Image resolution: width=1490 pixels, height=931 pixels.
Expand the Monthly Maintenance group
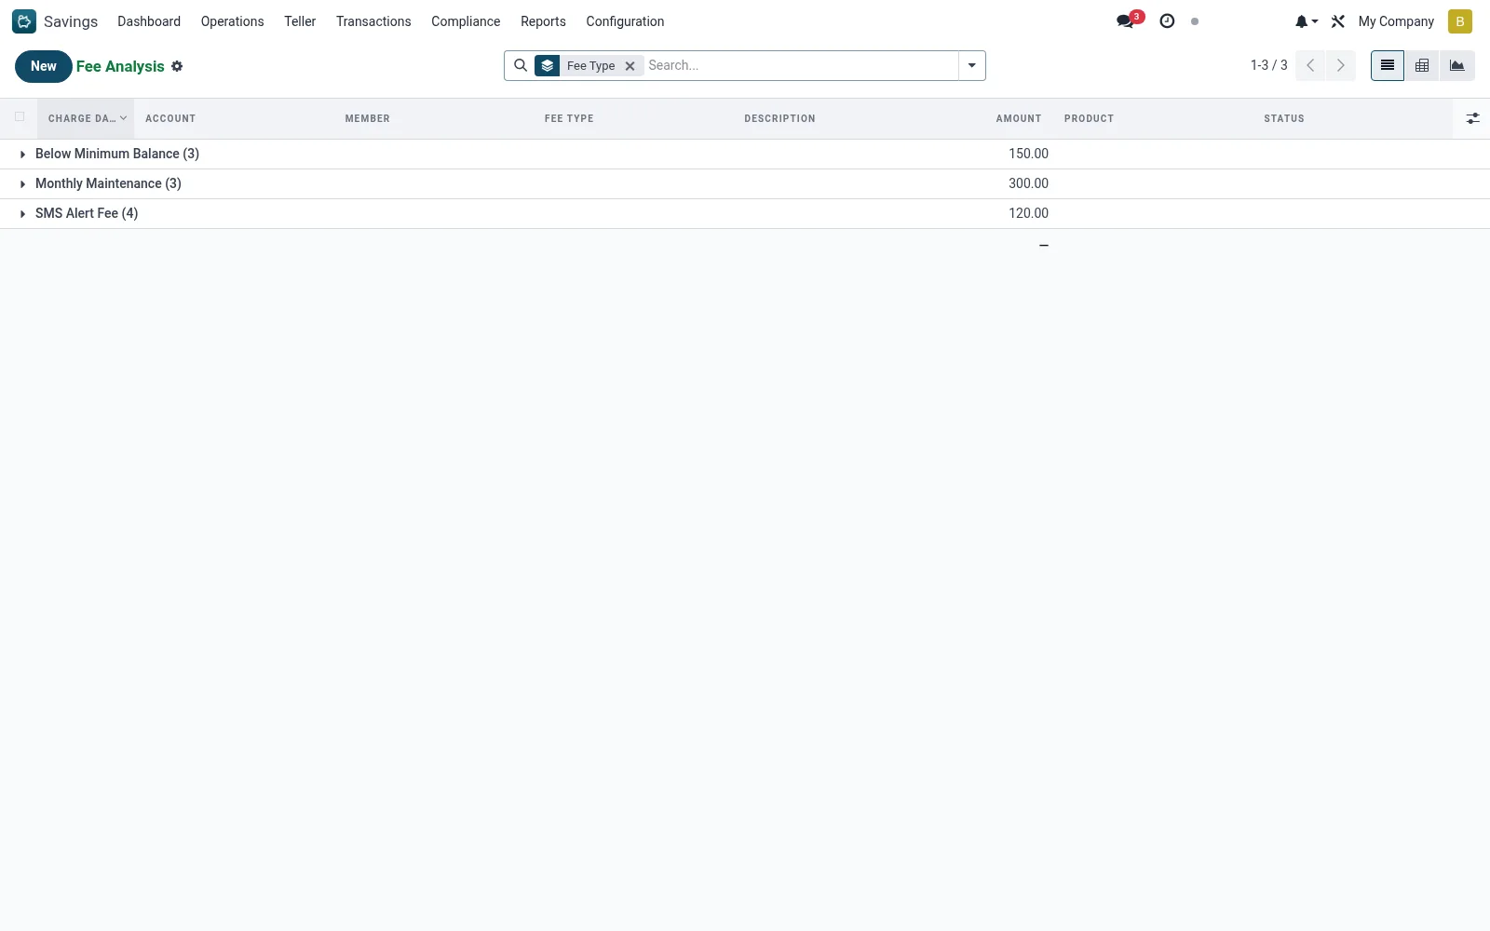click(x=108, y=183)
